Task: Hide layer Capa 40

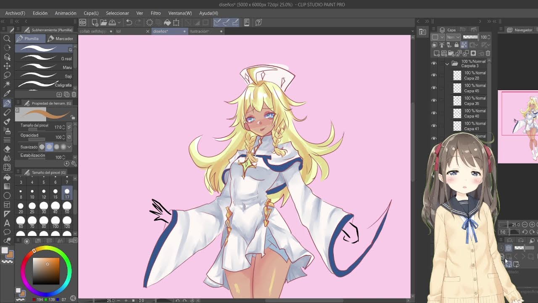Action: (x=434, y=113)
